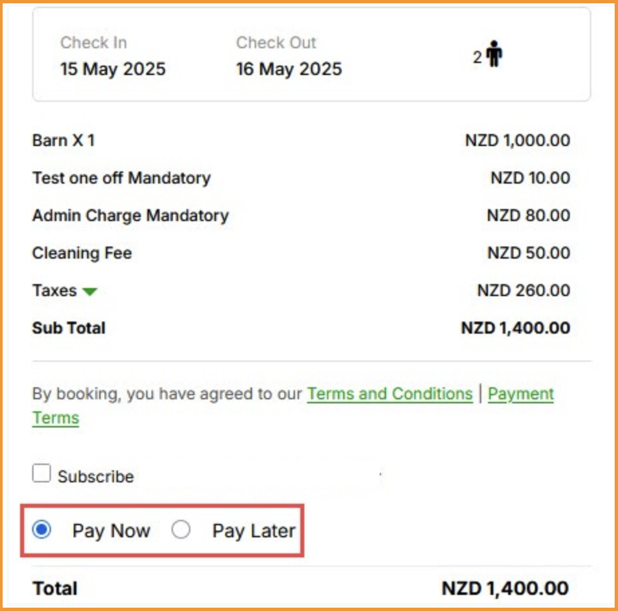Click the Taxes label
This screenshot has width=618, height=611.
point(54,291)
